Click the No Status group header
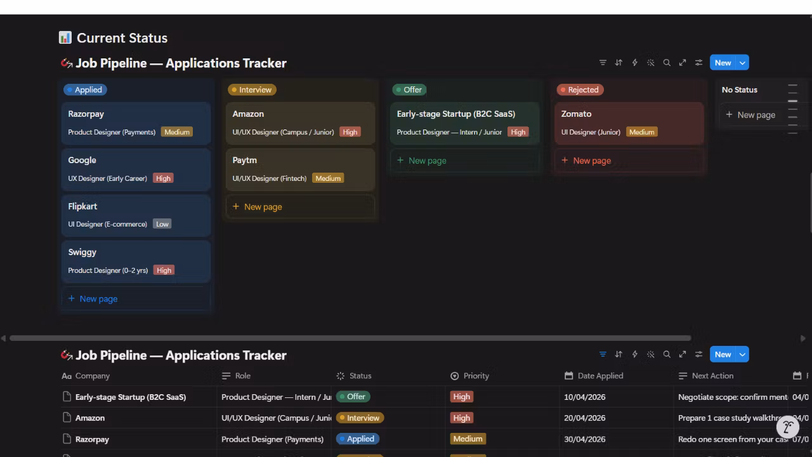 (740, 89)
